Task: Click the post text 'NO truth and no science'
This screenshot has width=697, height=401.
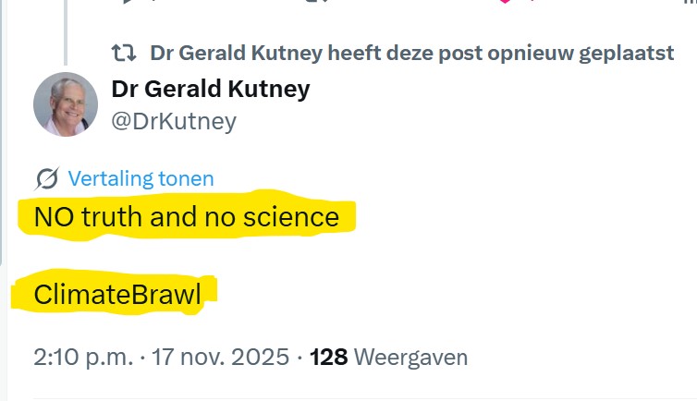Action: (x=186, y=217)
